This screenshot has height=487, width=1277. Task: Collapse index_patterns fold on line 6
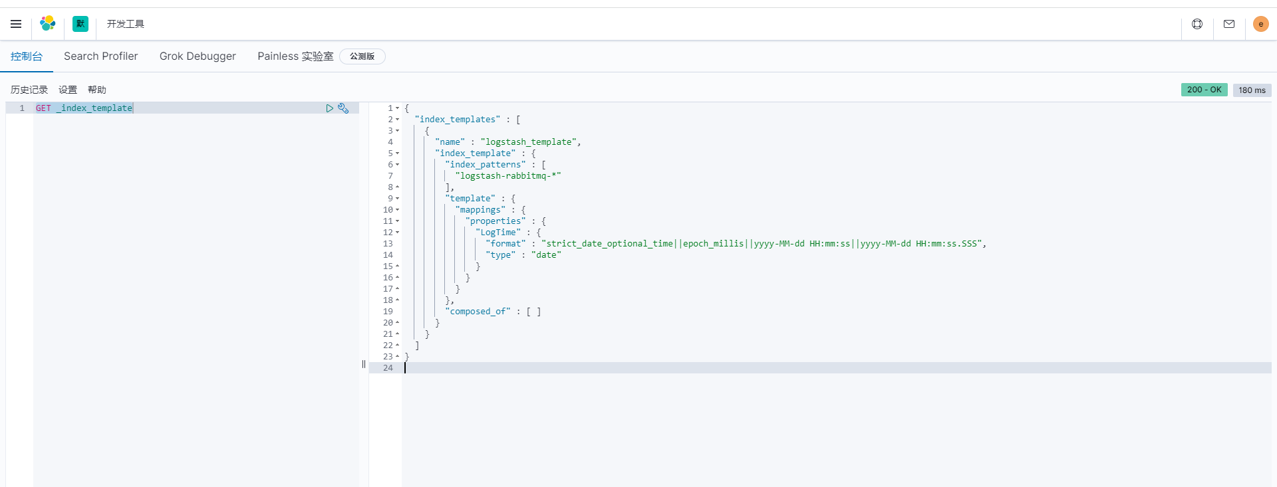coord(398,165)
